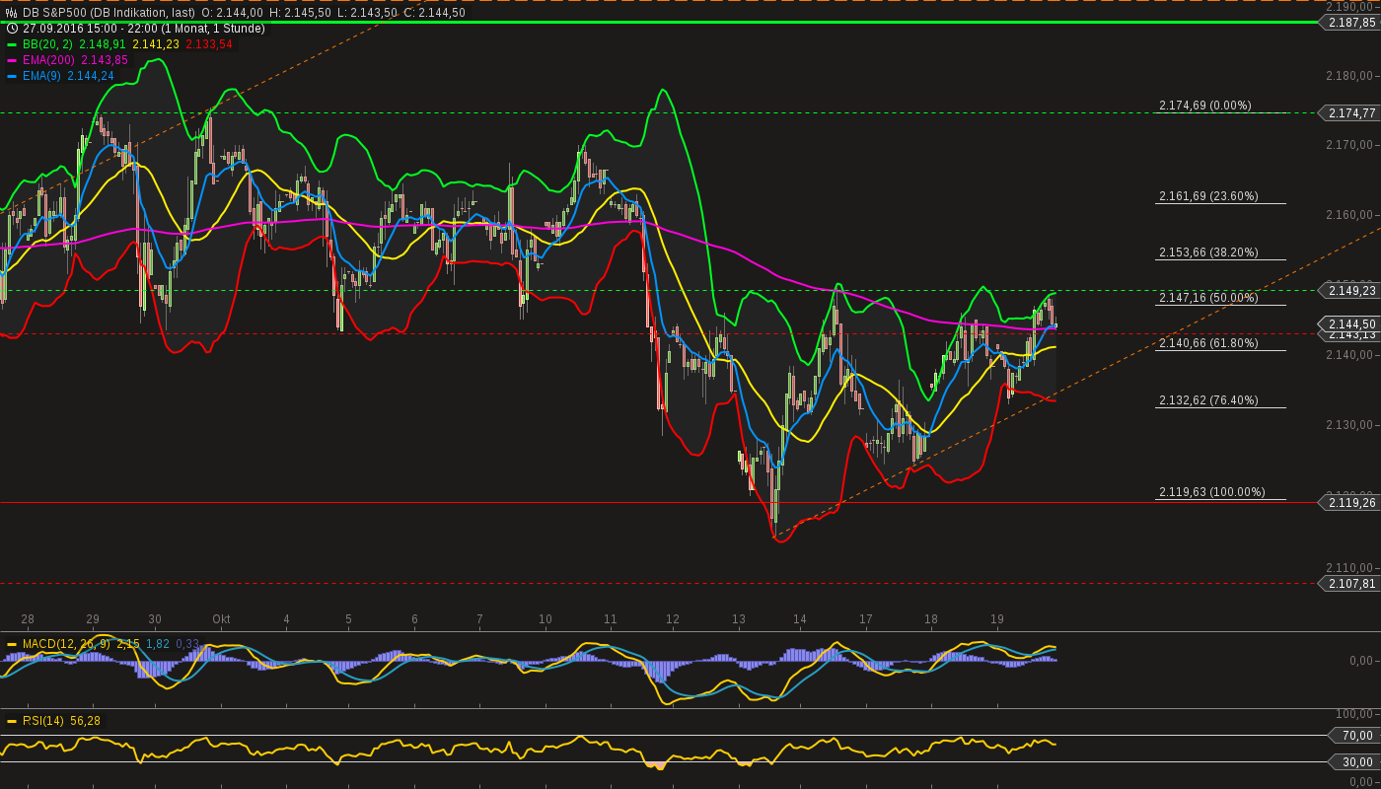Image resolution: width=1381 pixels, height=789 pixels.
Task: Click the EMA(9) indicator label
Action: pos(39,76)
